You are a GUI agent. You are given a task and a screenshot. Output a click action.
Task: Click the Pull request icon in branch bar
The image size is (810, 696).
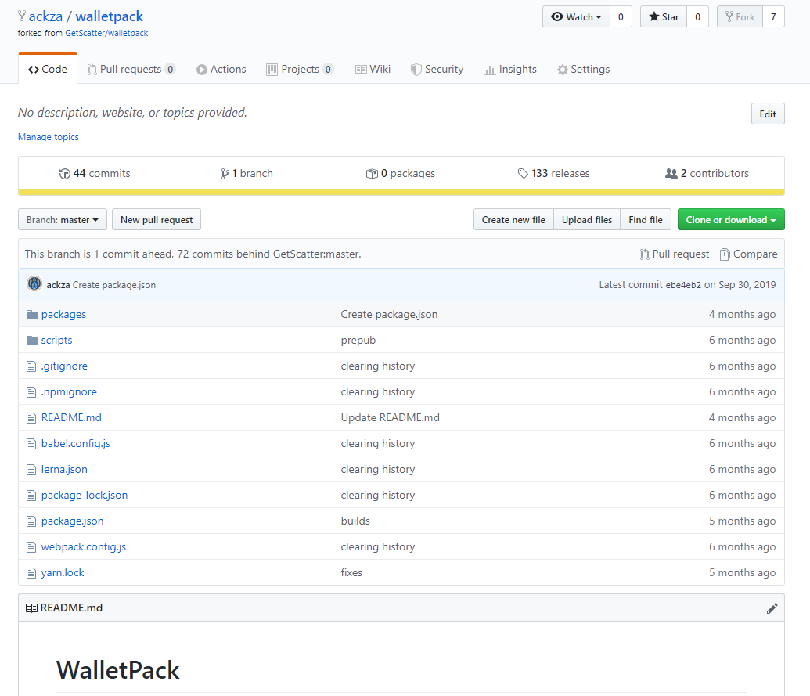pyautogui.click(x=644, y=254)
